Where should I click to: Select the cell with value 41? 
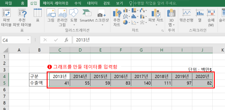pyautogui.click(x=60, y=83)
